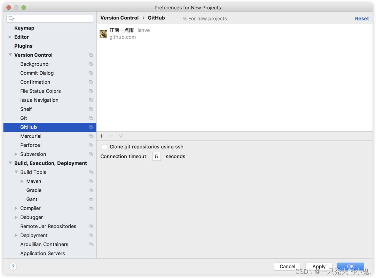Screen dimensions: 376x278
Task: Click project-level icon beside Confirmation
Action: click(x=91, y=82)
